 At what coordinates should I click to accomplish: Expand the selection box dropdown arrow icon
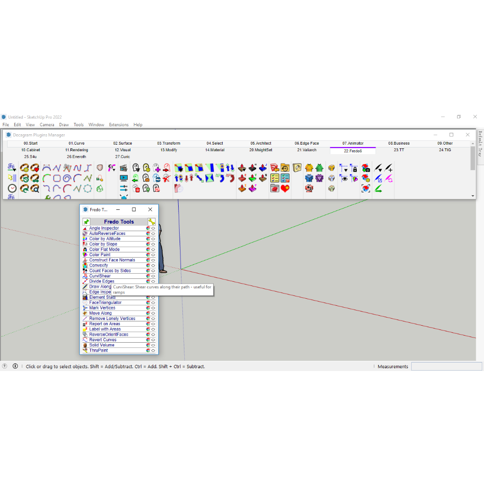coord(344,168)
